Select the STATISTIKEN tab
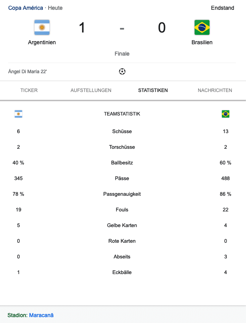Image resolution: width=246 pixels, height=323 pixels. [152, 90]
